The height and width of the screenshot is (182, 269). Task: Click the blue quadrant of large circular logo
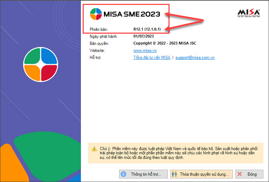tap(48, 56)
